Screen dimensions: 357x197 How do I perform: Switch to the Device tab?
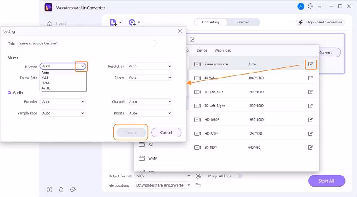202,50
